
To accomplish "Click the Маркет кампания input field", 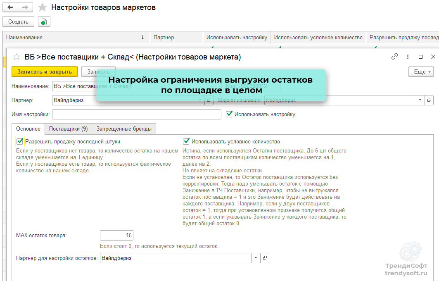I will [x=340, y=100].
